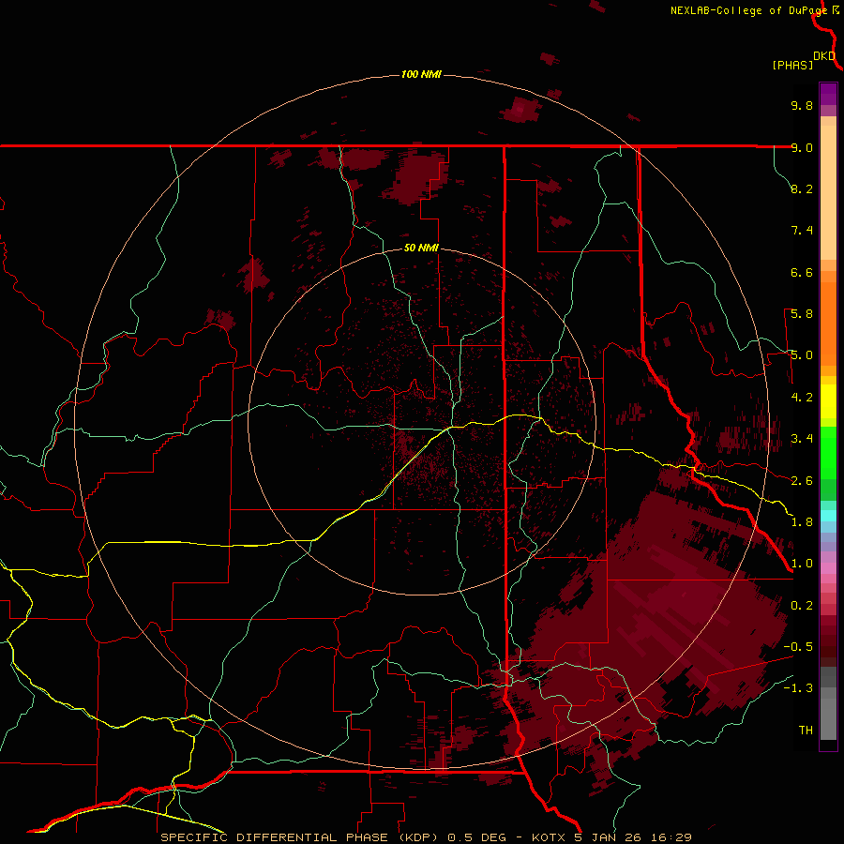Pick the yellow band on the color bar
Screen dimensions: 844x844
[x=828, y=401]
